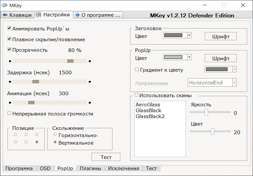Click PopUp light gray color swatch
Screen dimensions: 253x176
[173, 57]
